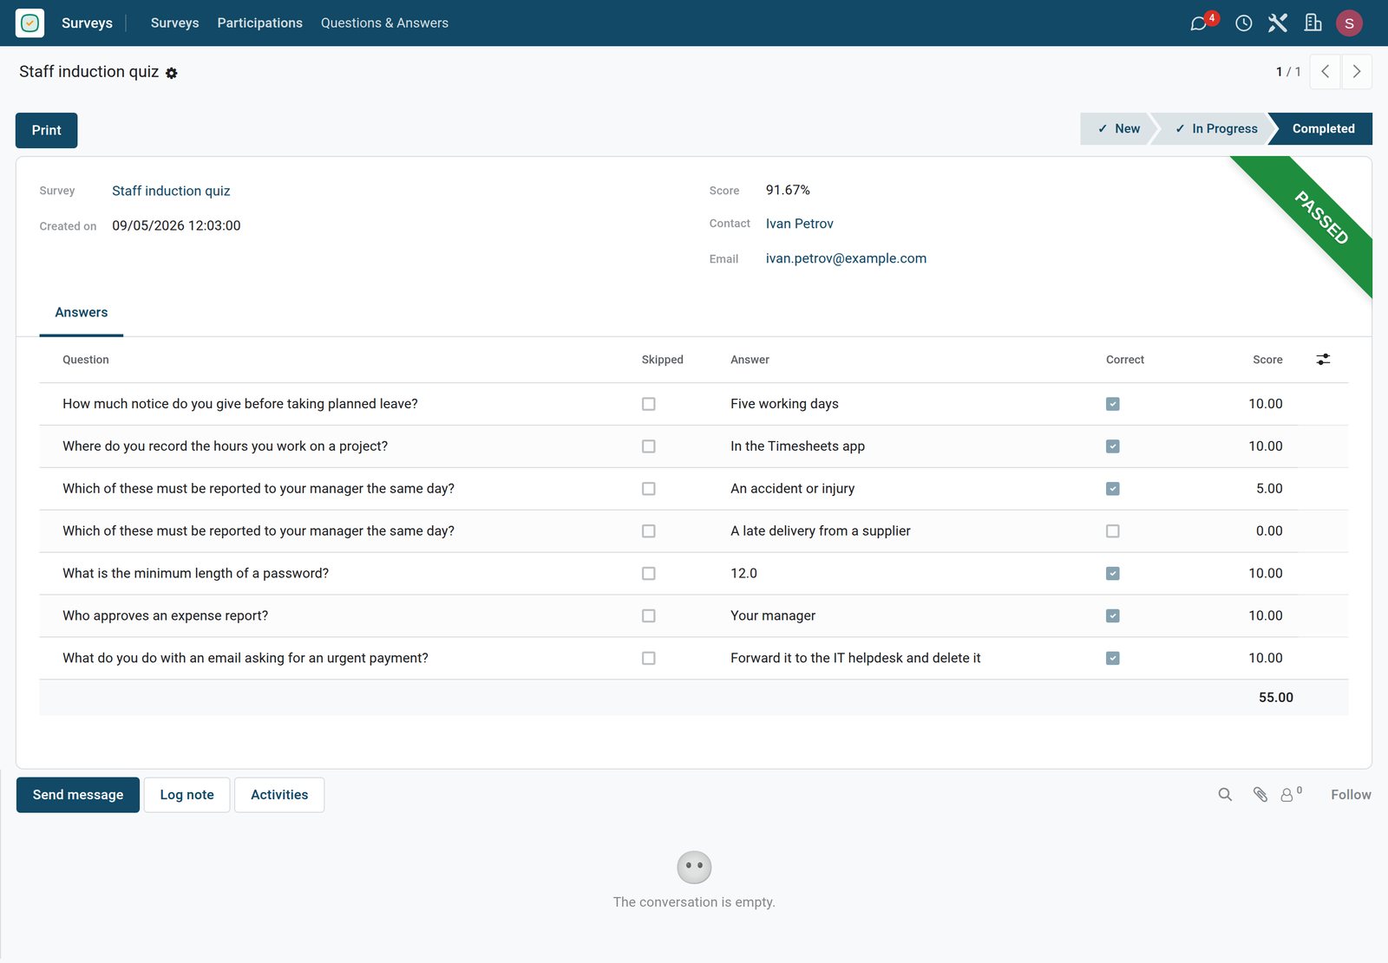Click the Print button
Image resolution: width=1388 pixels, height=963 pixels.
coord(47,130)
